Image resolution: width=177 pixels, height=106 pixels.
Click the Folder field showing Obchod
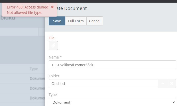[x=103, y=84]
